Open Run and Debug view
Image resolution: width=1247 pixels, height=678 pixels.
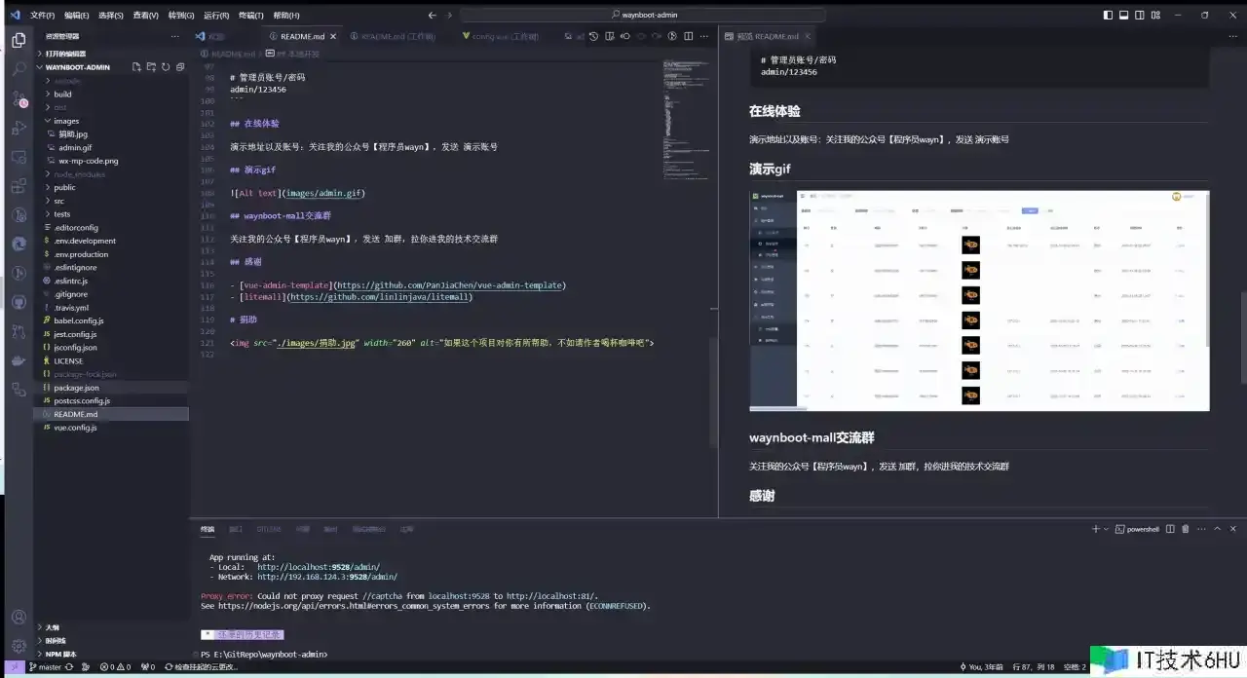click(x=19, y=128)
